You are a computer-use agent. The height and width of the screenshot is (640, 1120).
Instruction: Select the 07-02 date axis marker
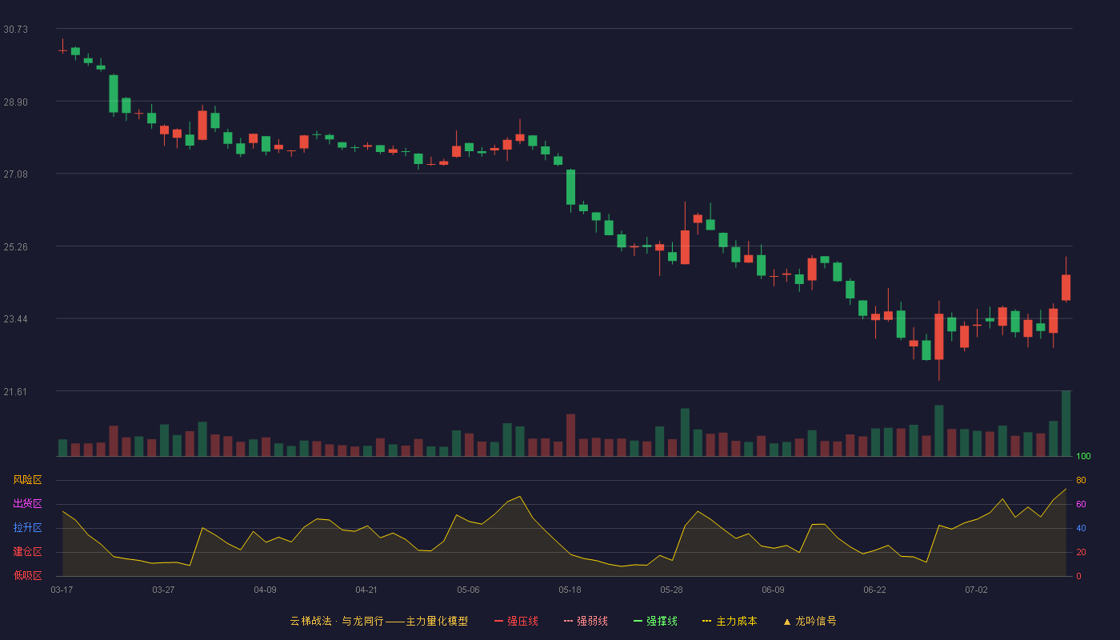[976, 590]
